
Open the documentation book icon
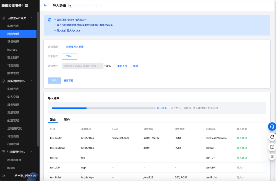point(272,147)
